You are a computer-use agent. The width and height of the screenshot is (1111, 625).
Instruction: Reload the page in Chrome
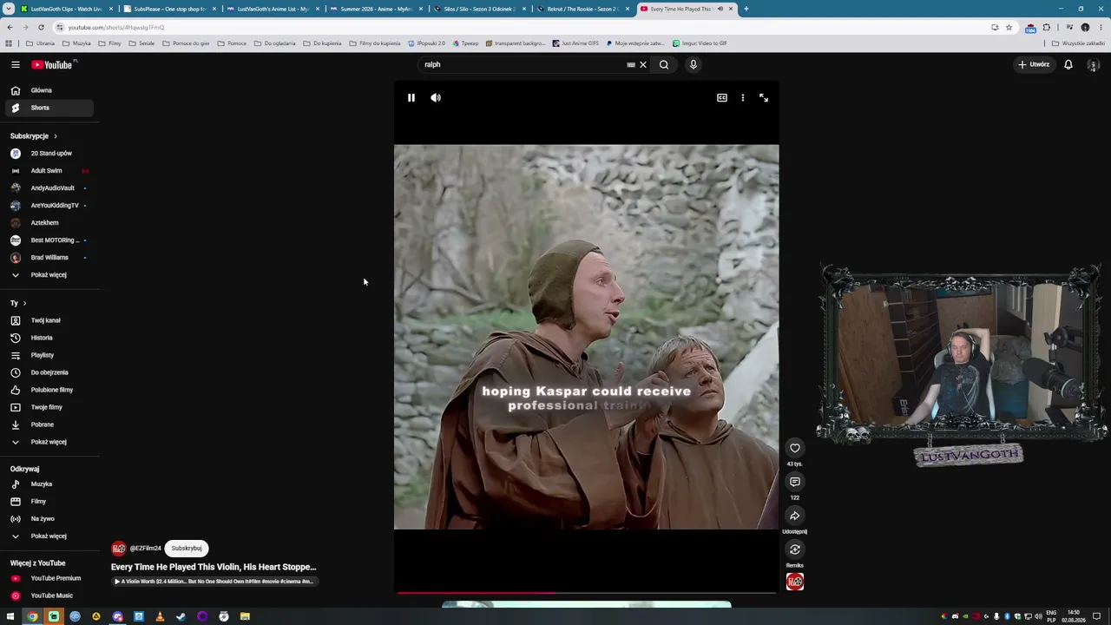(41, 27)
